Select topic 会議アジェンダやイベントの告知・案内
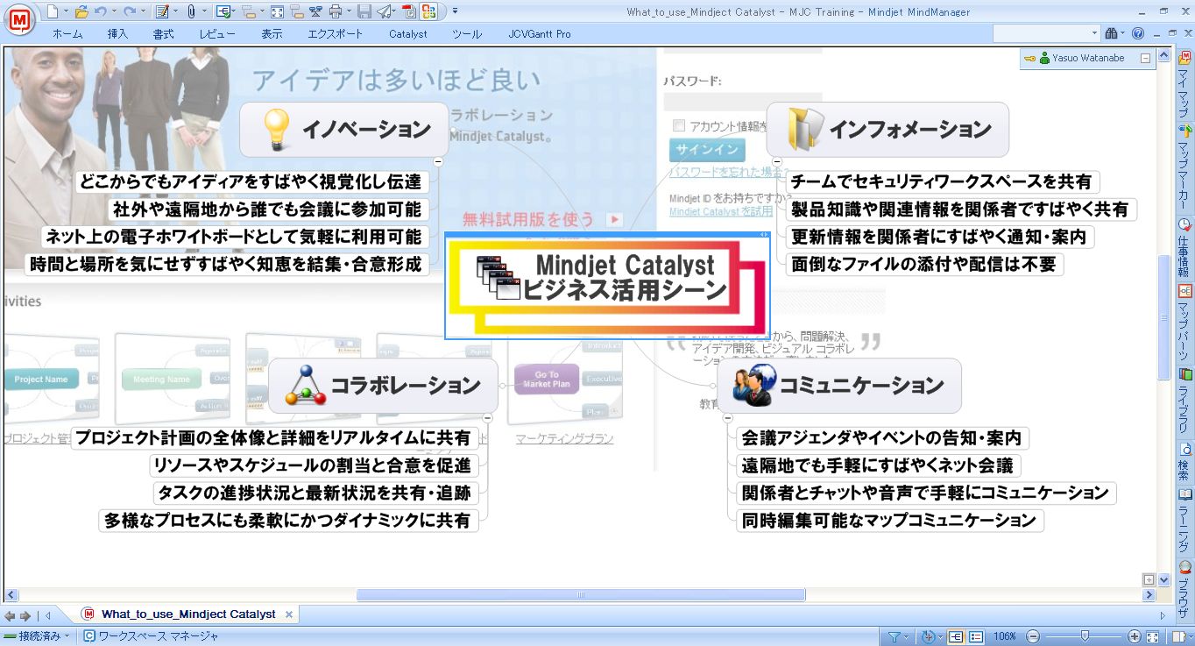 click(x=881, y=438)
